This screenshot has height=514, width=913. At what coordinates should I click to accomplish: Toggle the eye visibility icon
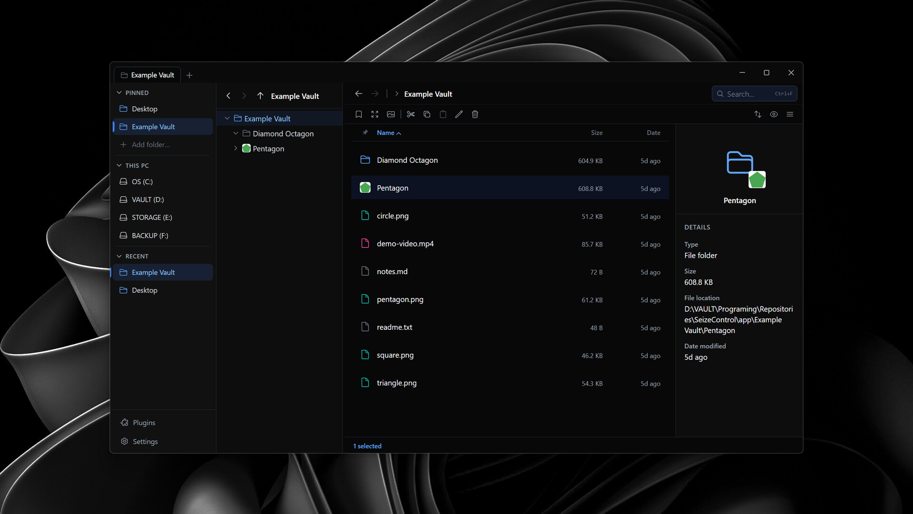tap(774, 114)
